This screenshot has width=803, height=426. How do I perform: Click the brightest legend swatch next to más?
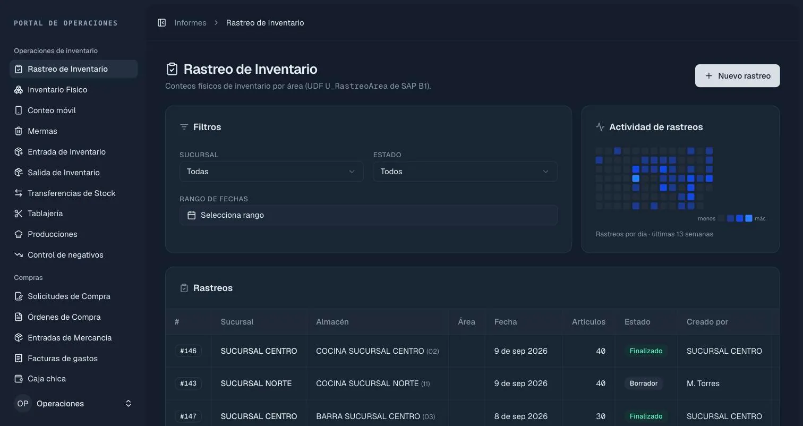(749, 218)
